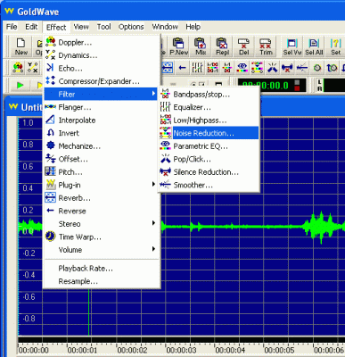Click the P.New toolbar icon
The width and height of the screenshot is (345, 357).
(179, 46)
